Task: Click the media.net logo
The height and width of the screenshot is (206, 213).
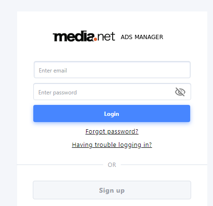Action: [84, 36]
